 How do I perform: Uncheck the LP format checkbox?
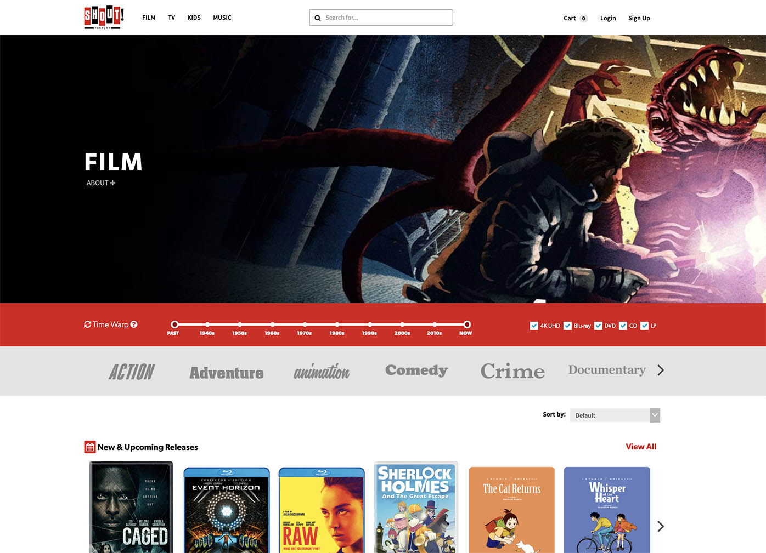(x=644, y=326)
